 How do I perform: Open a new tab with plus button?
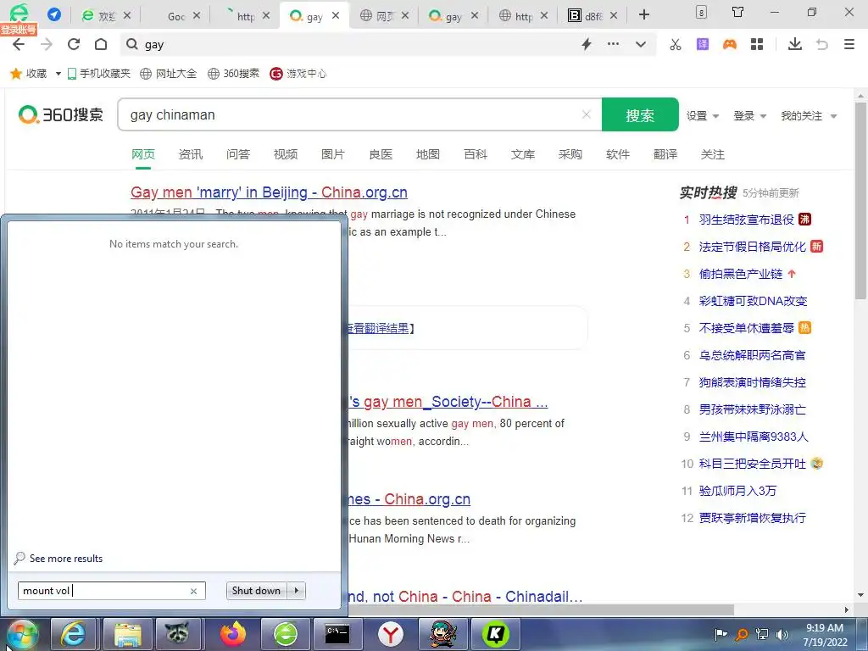click(x=644, y=15)
